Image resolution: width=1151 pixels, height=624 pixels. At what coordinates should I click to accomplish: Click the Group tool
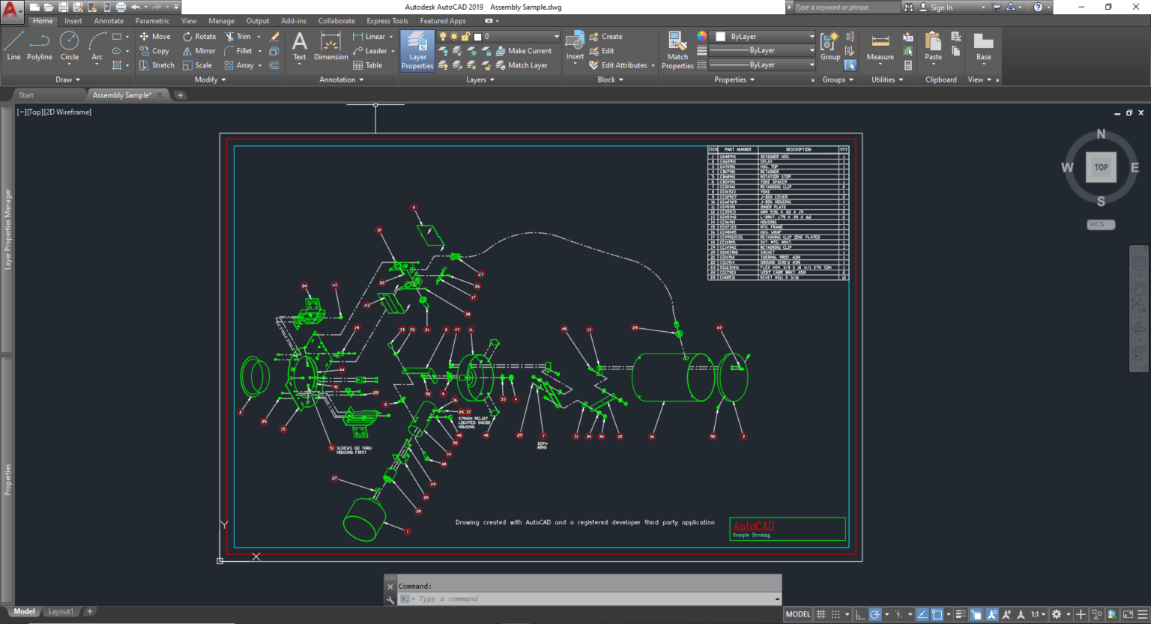click(x=830, y=45)
